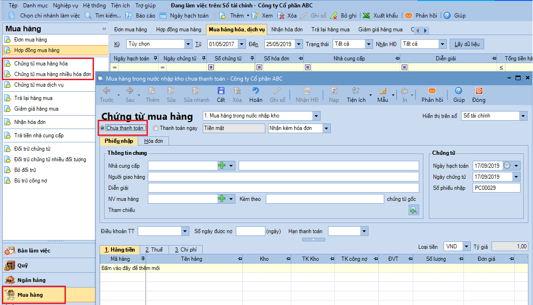Click the red Đóng close icon
Screen dimensions: 533x305
pyautogui.click(x=479, y=91)
